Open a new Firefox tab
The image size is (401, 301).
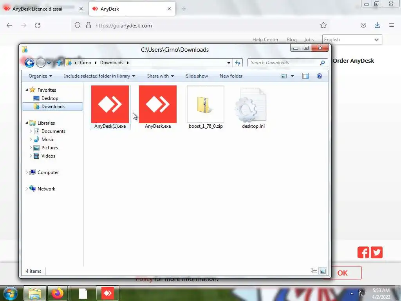(184, 9)
